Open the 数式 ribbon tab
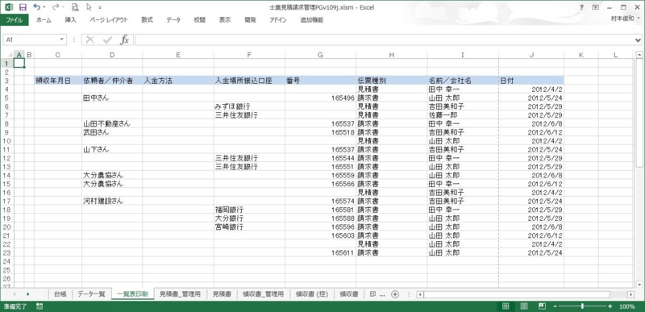Screen dimensions: 645x312 [147, 19]
